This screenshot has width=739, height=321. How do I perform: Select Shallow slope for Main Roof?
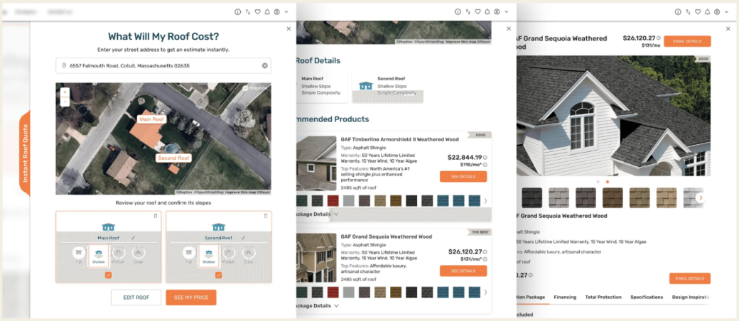(98, 255)
